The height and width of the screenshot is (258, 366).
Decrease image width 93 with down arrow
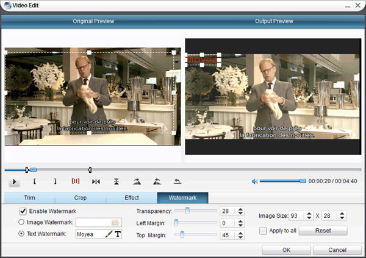pos(309,218)
